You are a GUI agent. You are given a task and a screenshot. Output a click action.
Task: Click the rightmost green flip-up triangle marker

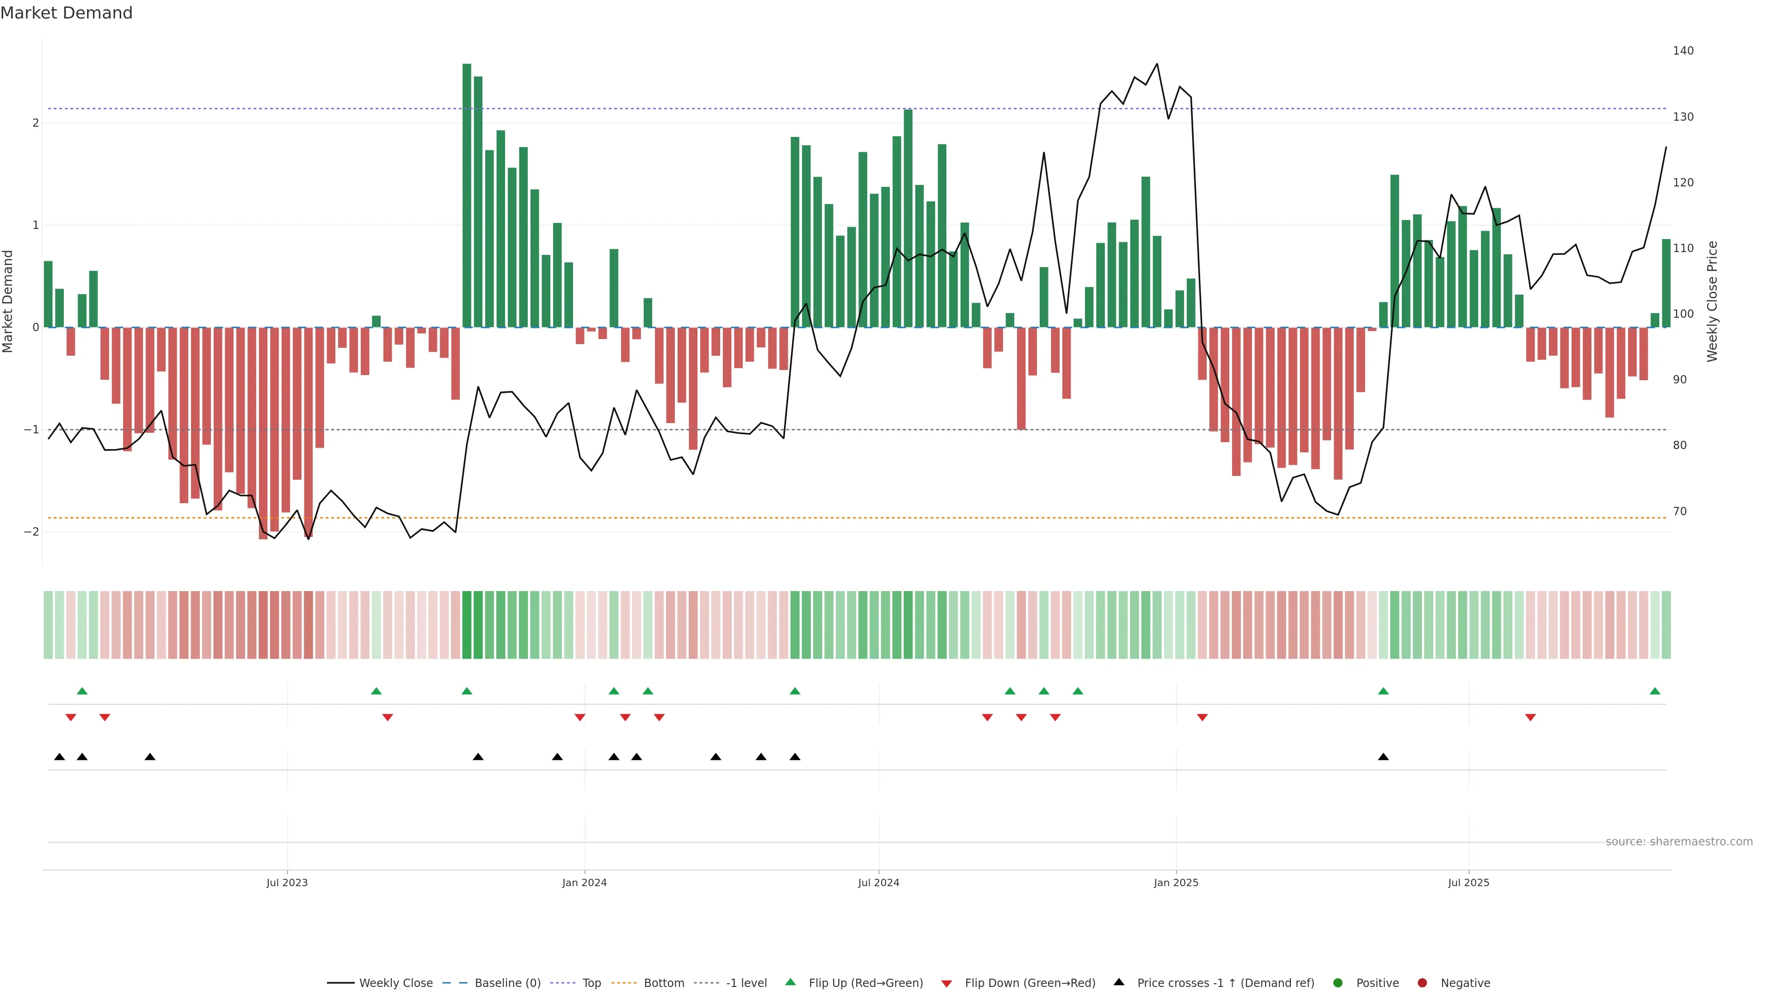point(1655,691)
